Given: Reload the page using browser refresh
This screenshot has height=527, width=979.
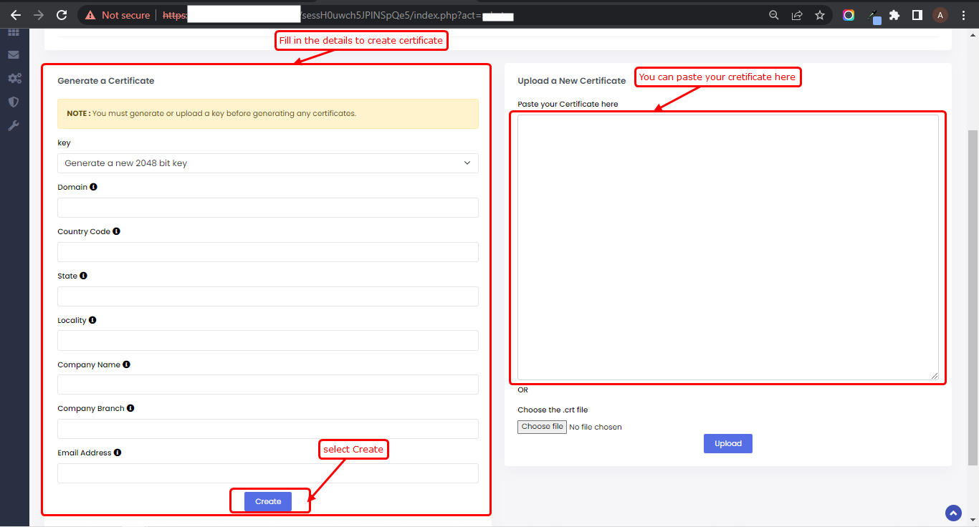Looking at the screenshot, I should pos(62,15).
